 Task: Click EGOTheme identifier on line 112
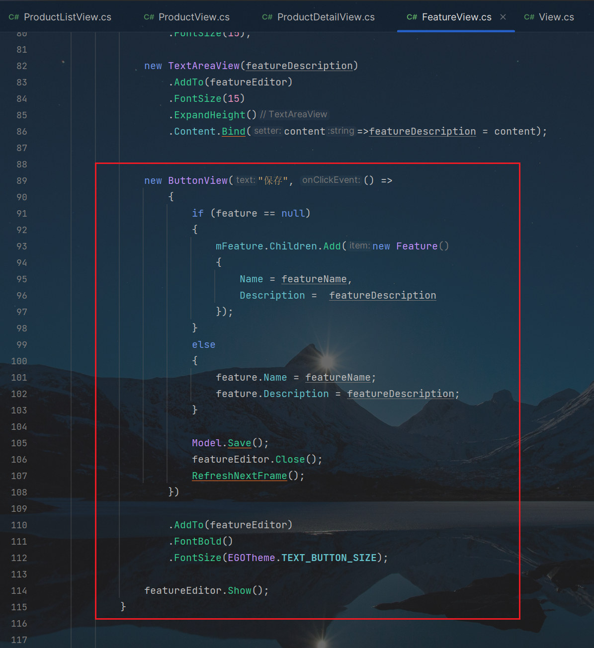tap(252, 558)
